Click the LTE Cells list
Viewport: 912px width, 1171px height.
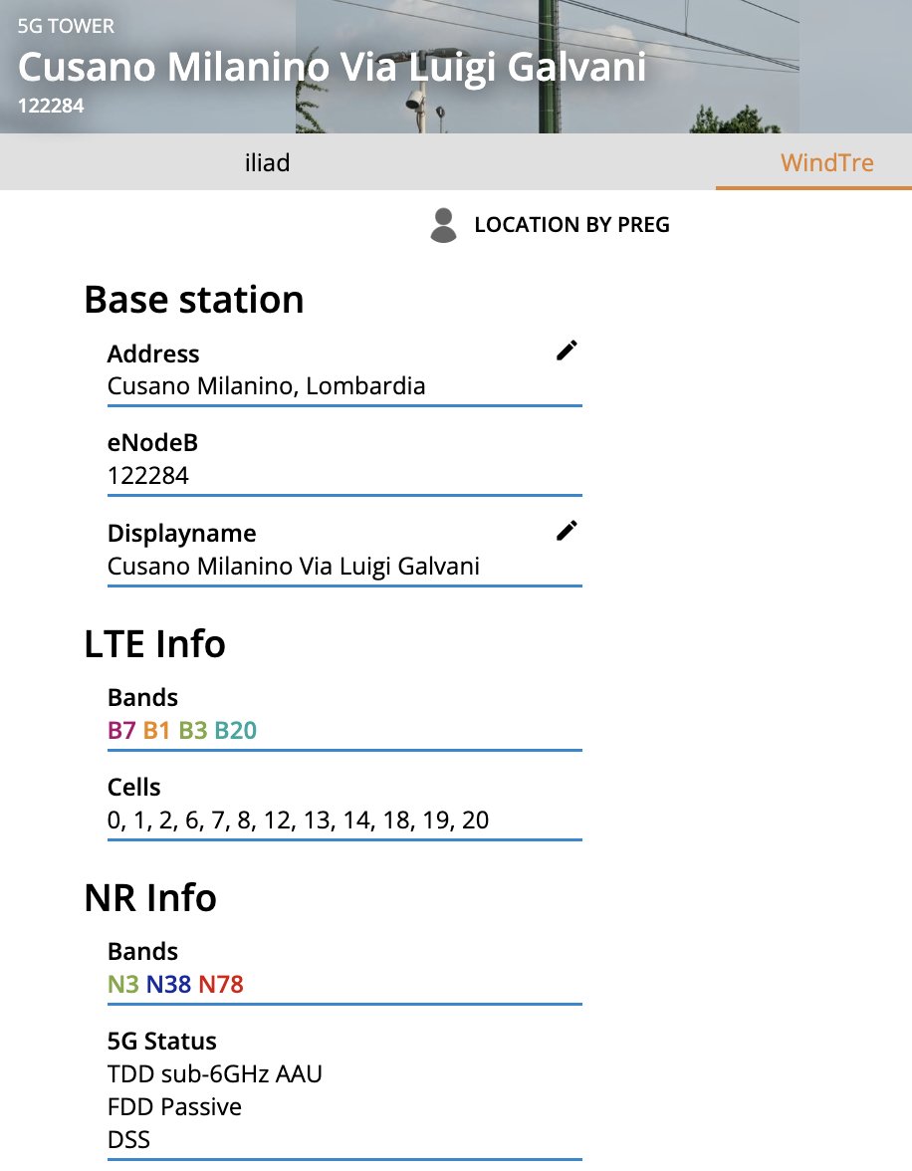tap(298, 820)
